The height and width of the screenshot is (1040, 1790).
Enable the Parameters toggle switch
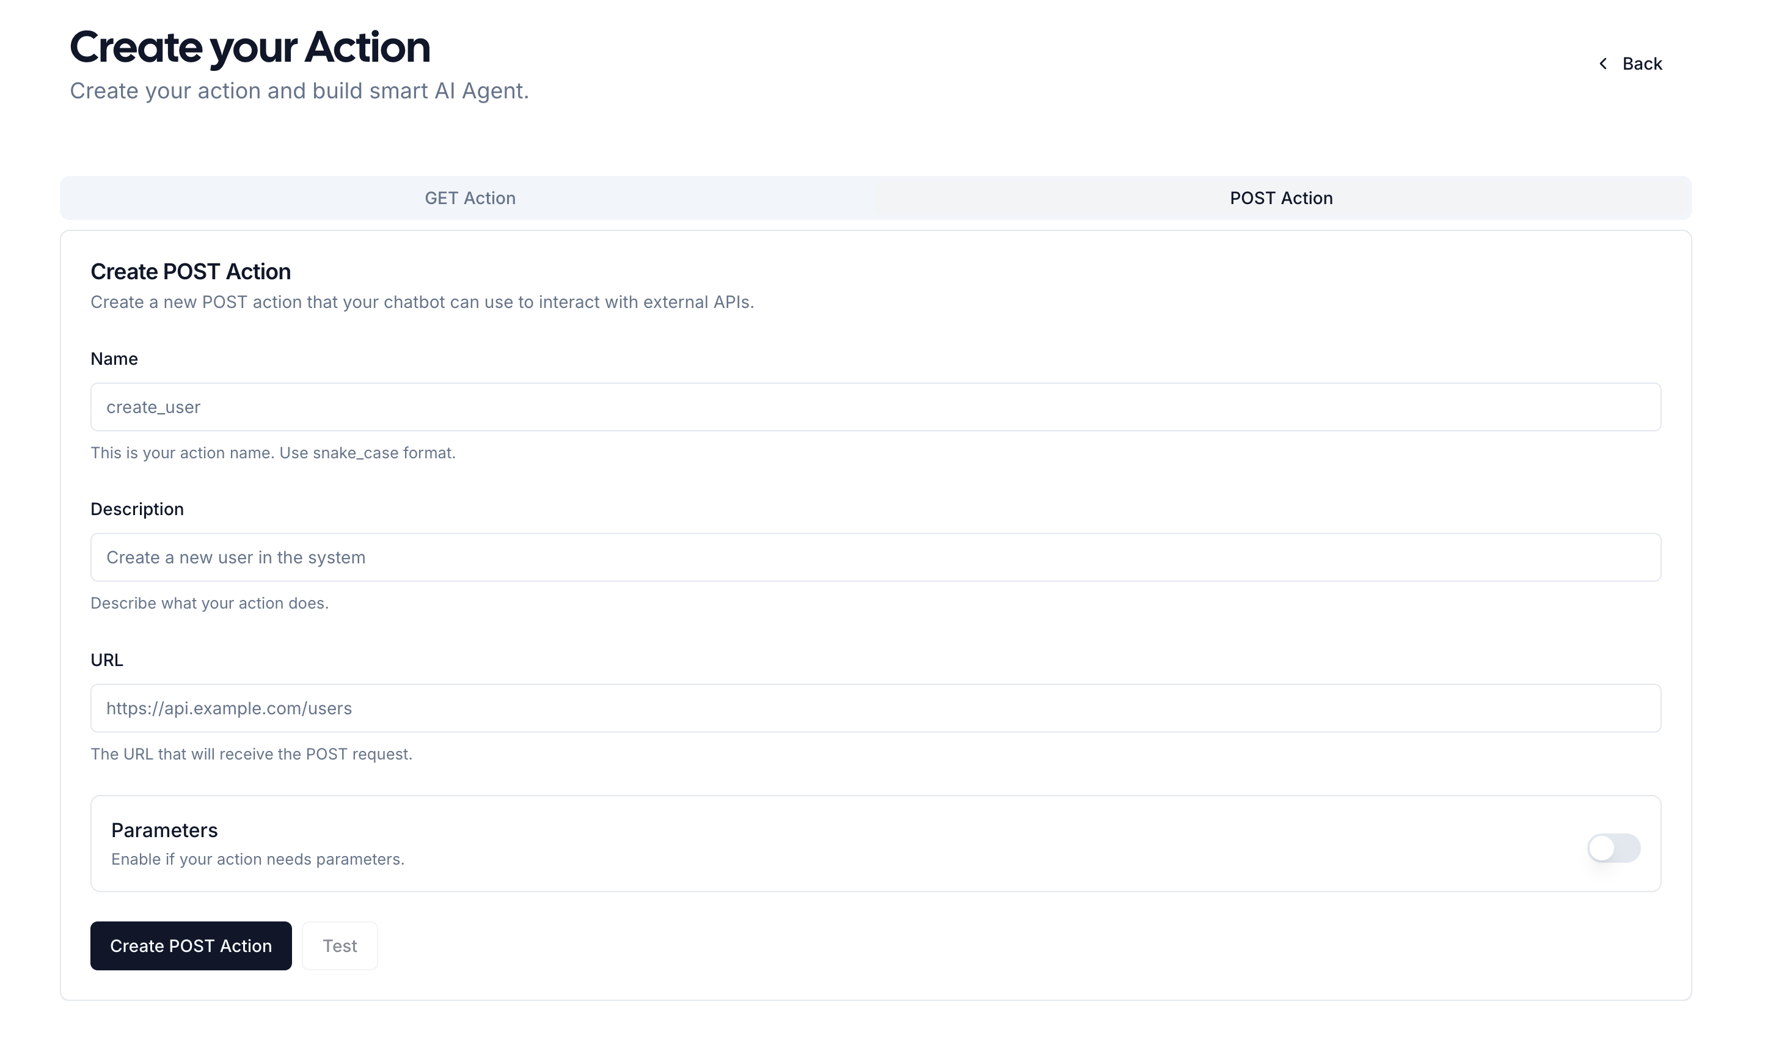[x=1613, y=848]
